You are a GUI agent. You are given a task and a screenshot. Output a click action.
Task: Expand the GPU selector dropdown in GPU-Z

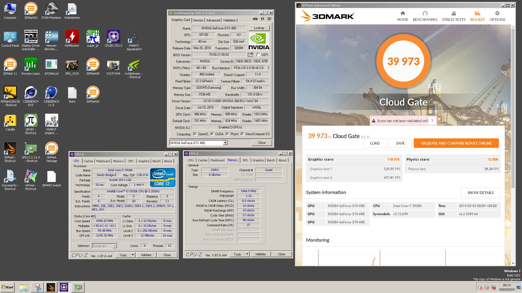tap(225, 143)
